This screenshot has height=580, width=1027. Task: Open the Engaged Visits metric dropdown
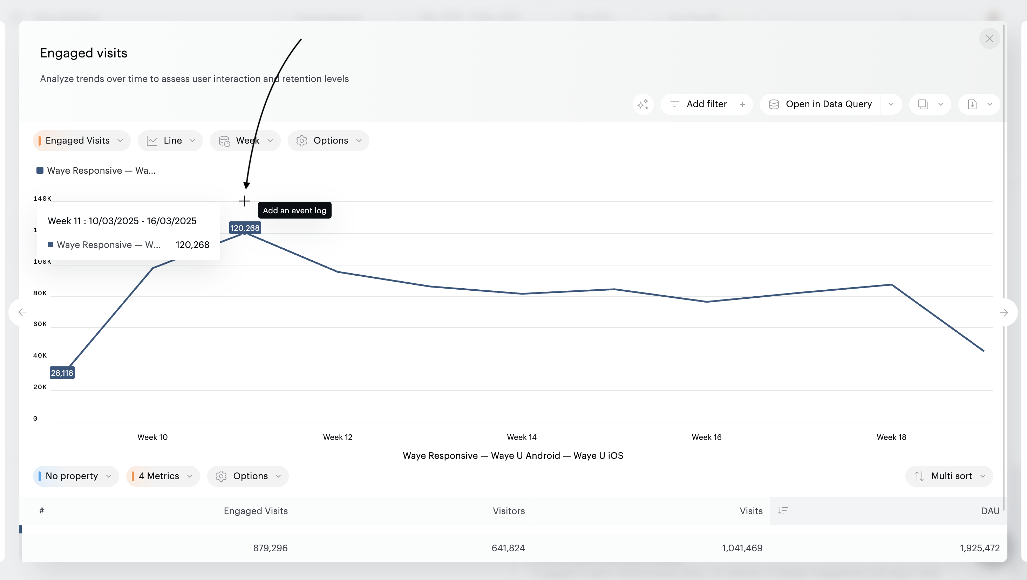point(82,140)
